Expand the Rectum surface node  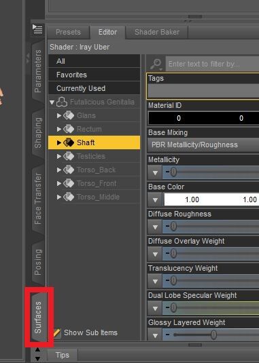coord(59,129)
